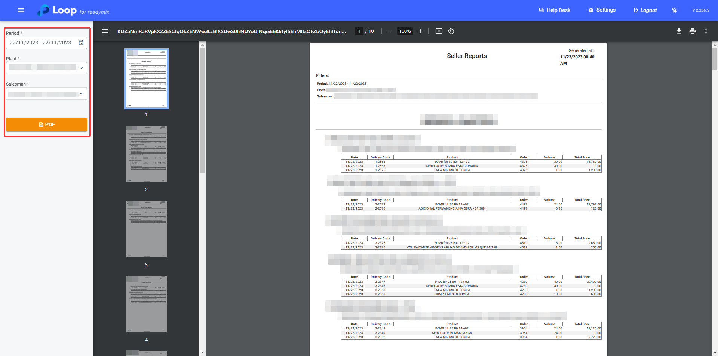Print the Seller Reports document
Image resolution: width=718 pixels, height=356 pixels.
click(692, 31)
